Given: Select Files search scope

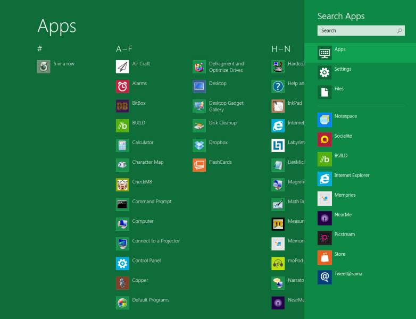Looking at the screenshot, I should (360, 92).
